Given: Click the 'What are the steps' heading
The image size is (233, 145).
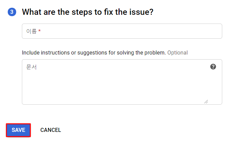Looking at the screenshot, I should click(x=88, y=12).
